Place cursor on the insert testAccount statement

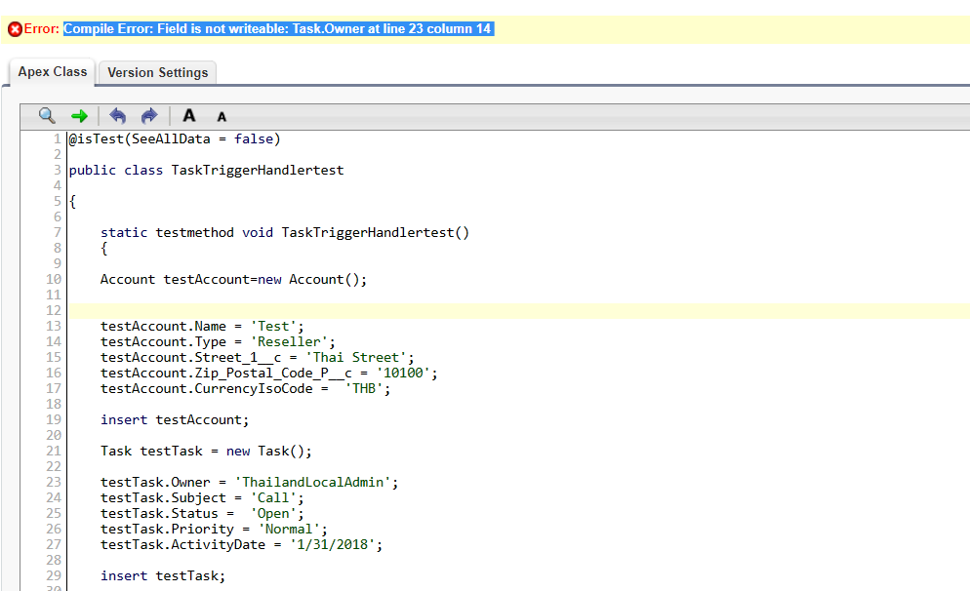[175, 419]
